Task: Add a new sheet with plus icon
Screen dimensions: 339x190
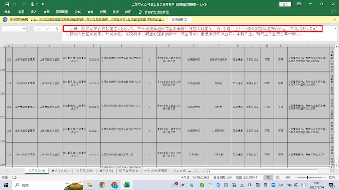Action: 196,171
